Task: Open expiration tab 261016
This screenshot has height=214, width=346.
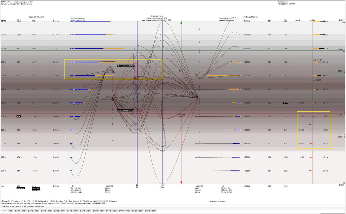Action: click(44, 211)
